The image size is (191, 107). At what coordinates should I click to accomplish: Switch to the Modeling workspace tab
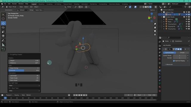pyautogui.click(x=41, y=4)
